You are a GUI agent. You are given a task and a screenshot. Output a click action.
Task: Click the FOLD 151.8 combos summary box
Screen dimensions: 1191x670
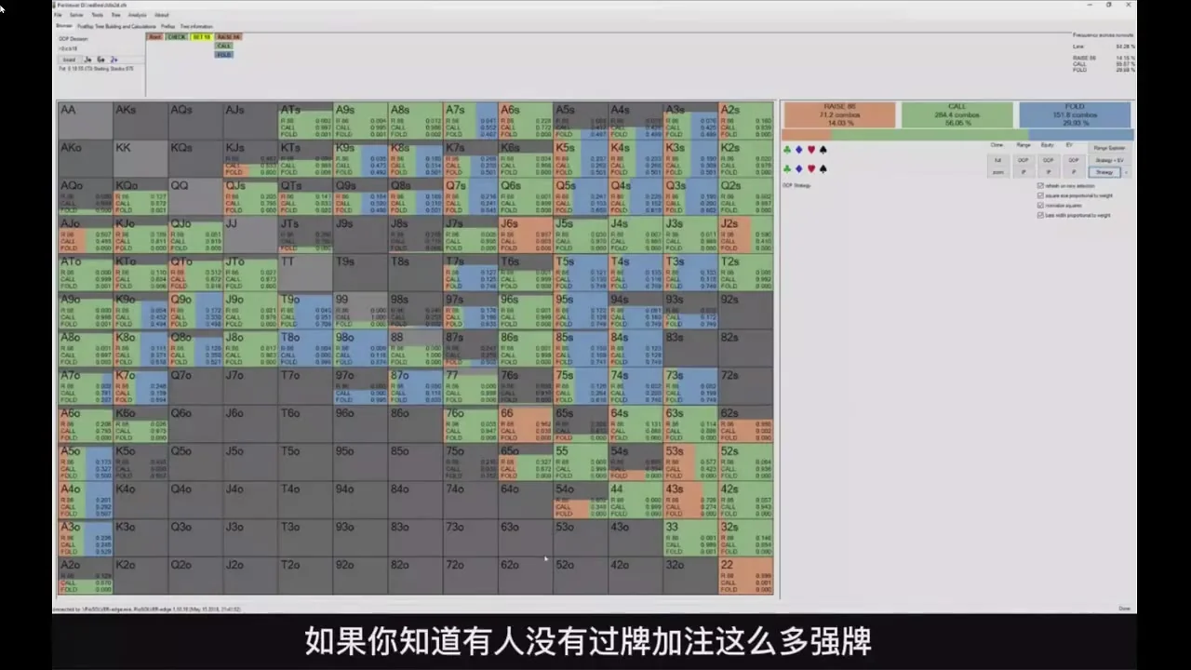(1075, 114)
